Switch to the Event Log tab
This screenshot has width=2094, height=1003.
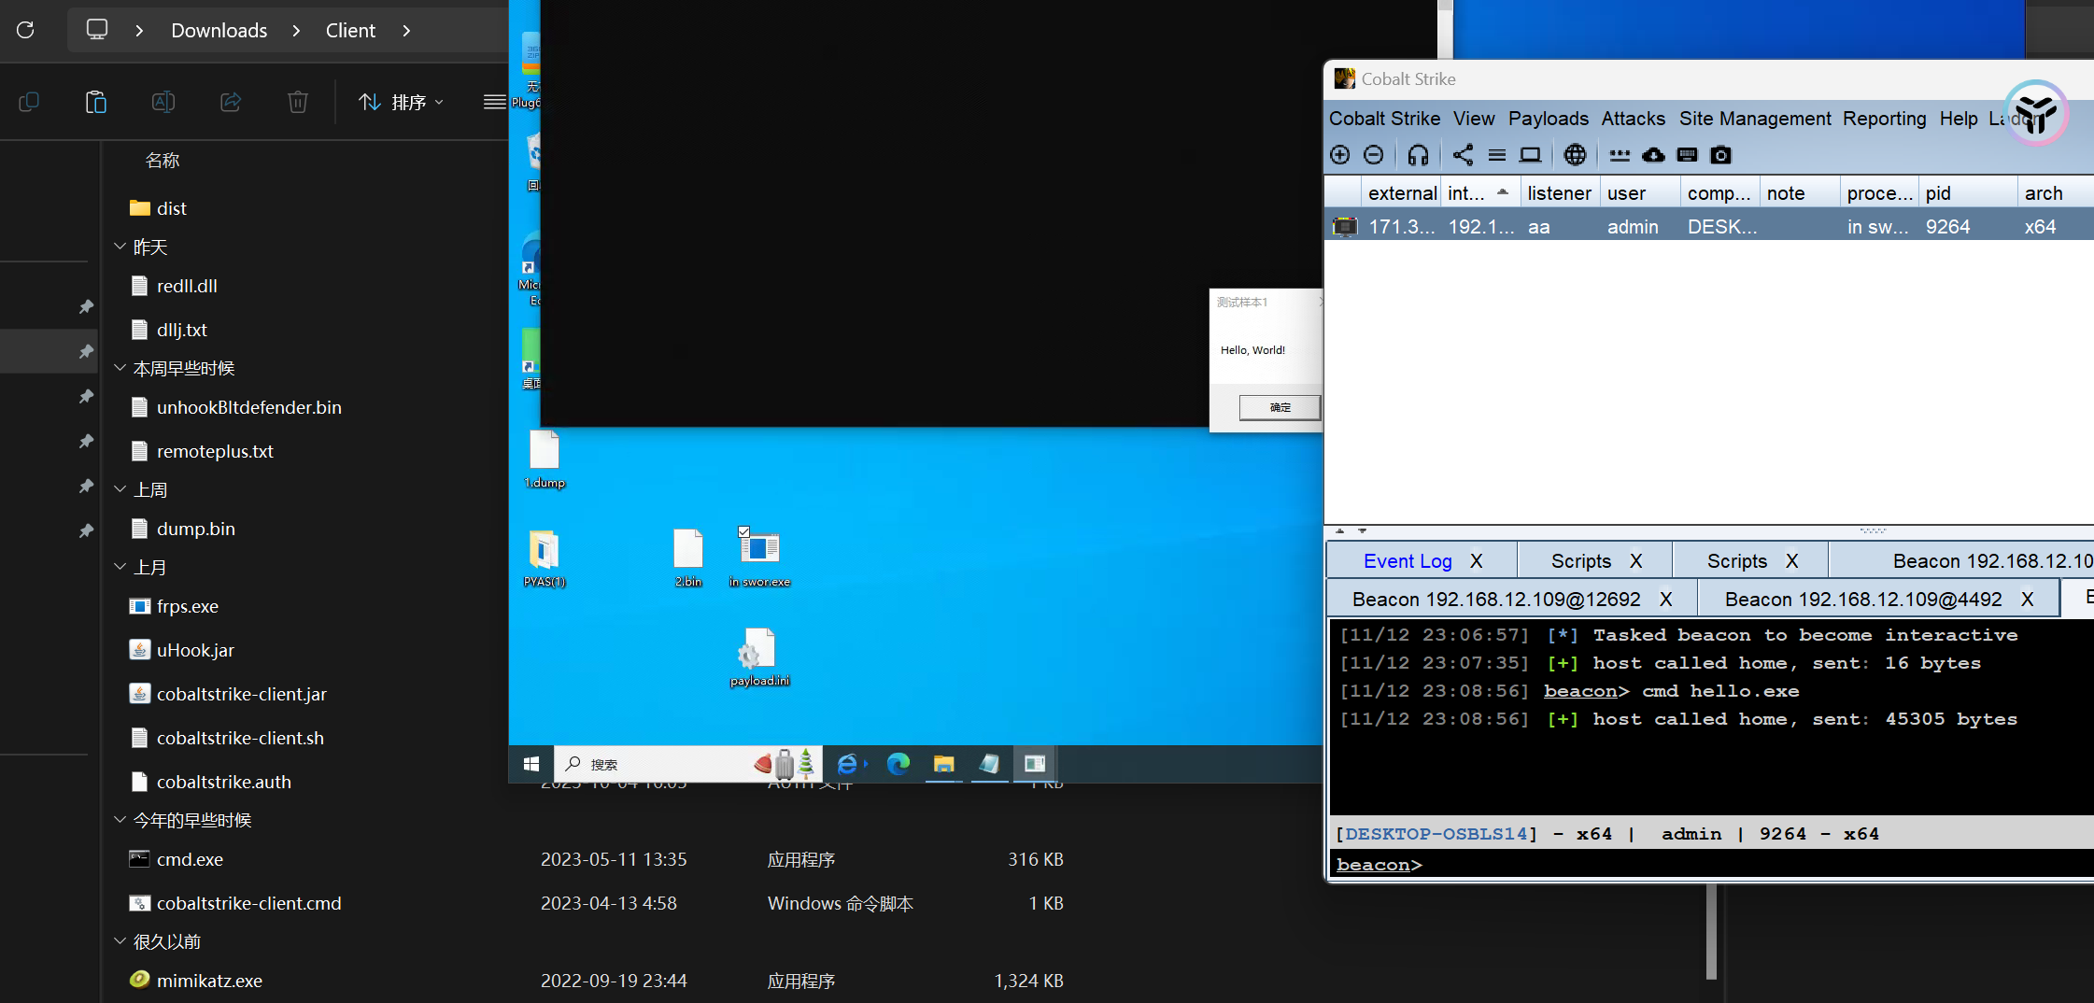click(x=1408, y=559)
